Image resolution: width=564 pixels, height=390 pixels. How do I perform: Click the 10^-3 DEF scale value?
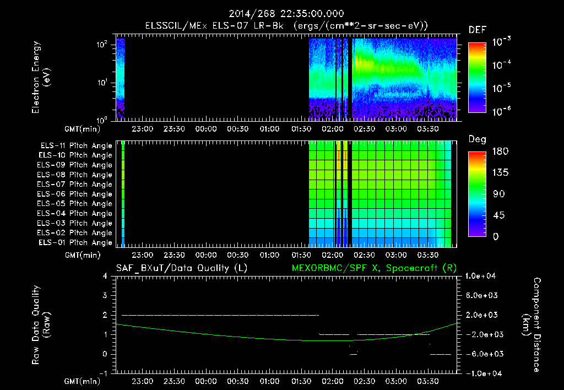click(501, 42)
